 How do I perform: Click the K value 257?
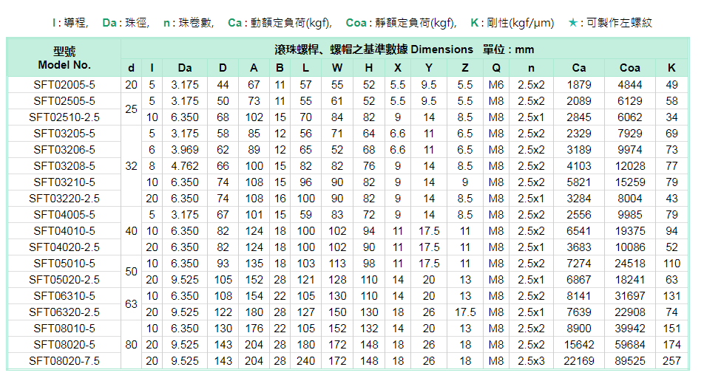(671, 361)
